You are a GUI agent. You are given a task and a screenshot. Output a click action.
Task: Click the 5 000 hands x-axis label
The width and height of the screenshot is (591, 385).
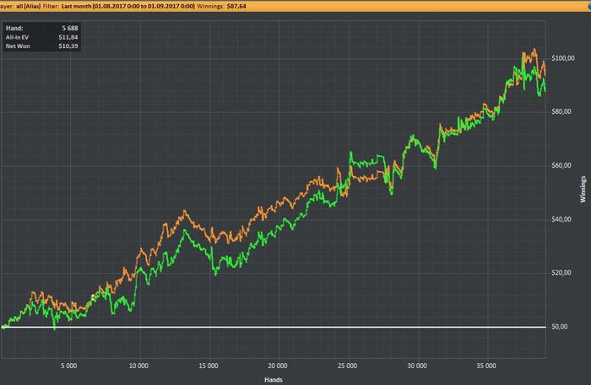coord(69,366)
